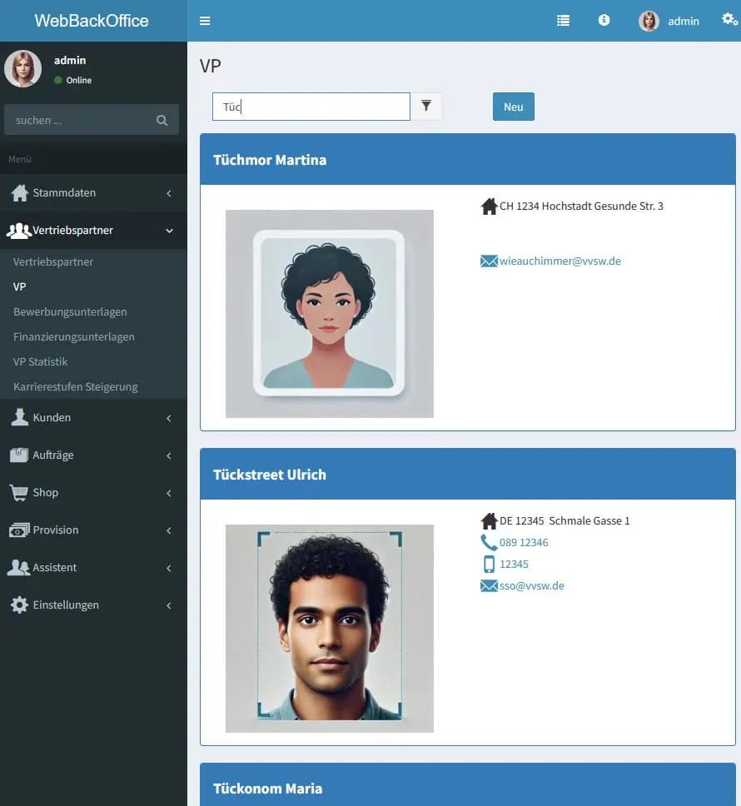Open Karrierestufen Steigerung menu entry

pyautogui.click(x=76, y=386)
